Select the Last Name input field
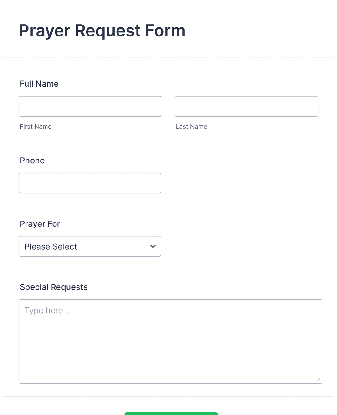The height and width of the screenshot is (415, 337). (246, 106)
